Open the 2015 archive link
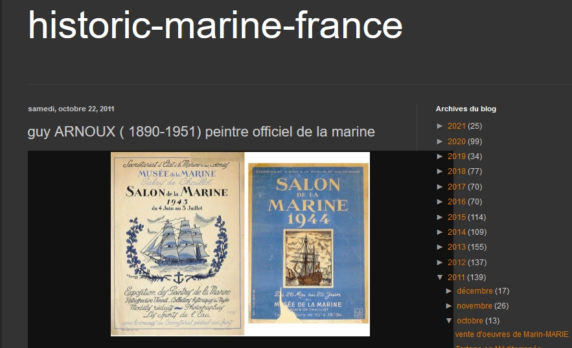The height and width of the screenshot is (348, 572). 456,217
